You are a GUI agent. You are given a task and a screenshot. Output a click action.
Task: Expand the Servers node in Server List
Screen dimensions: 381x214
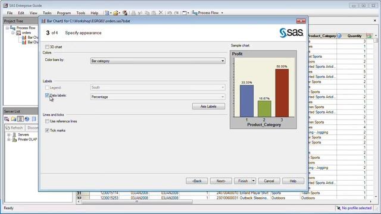(x=9, y=135)
